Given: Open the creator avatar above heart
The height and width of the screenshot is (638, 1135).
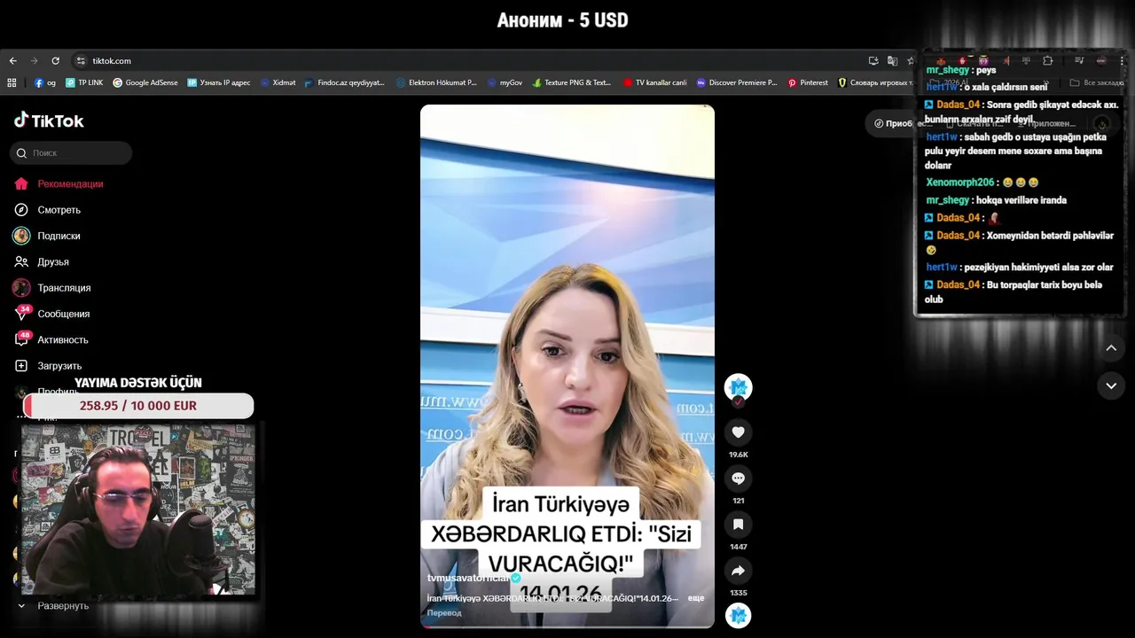Looking at the screenshot, I should click(x=738, y=387).
